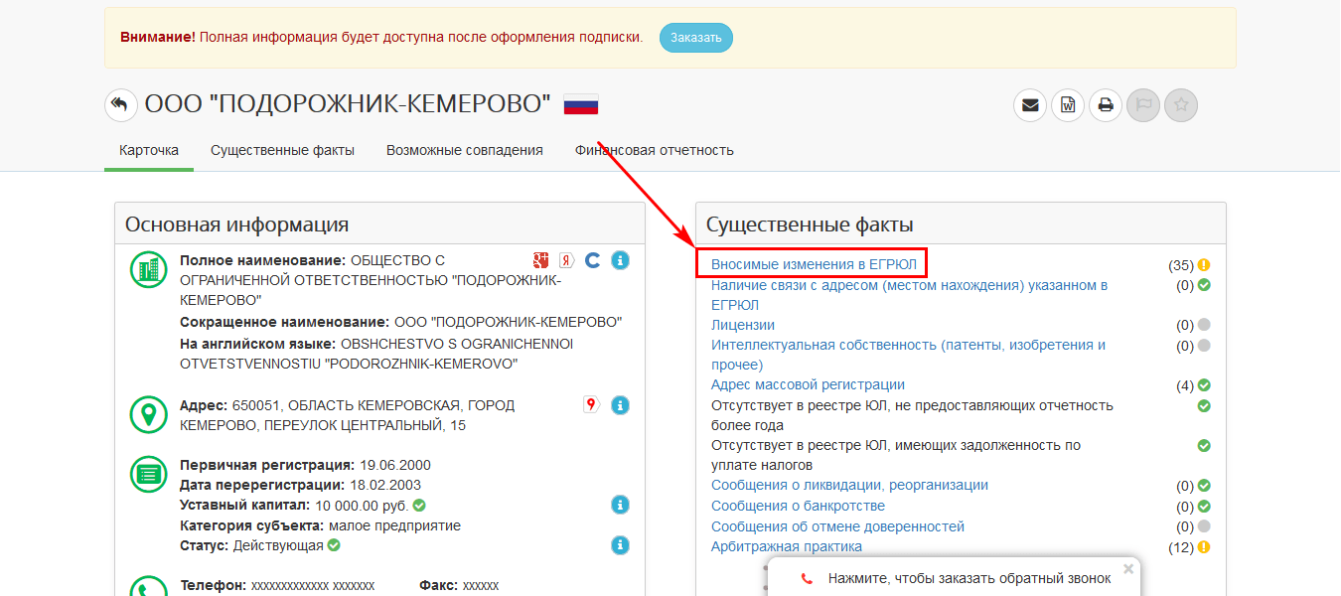Open Сообщения о банкротстве link

pos(798,506)
